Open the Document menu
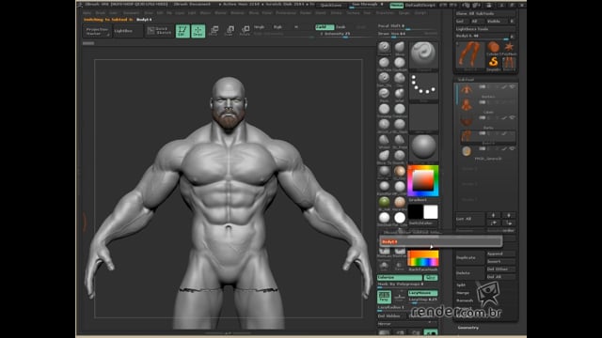The image size is (602, 338). (132, 12)
